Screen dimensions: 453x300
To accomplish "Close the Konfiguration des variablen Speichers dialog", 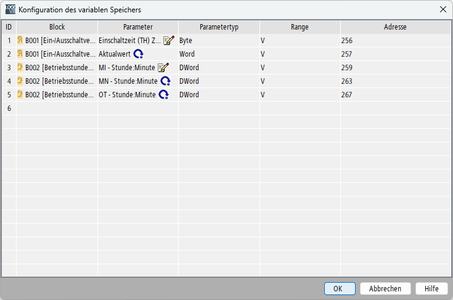I will click(443, 9).
